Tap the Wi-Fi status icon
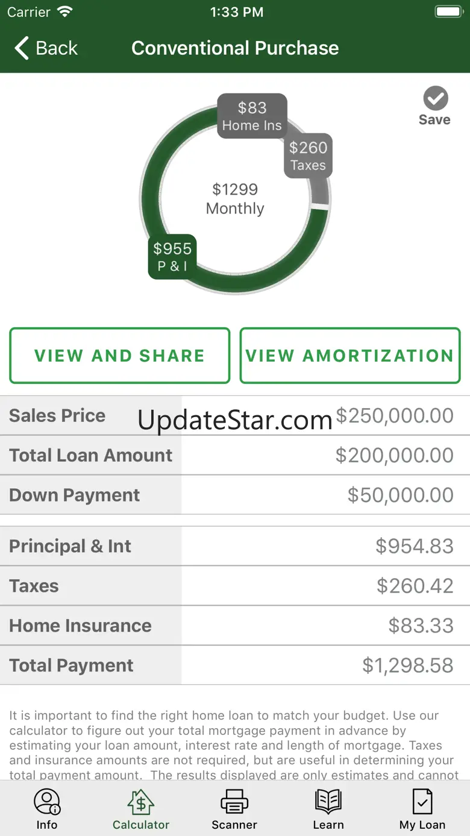The height and width of the screenshot is (836, 470). [x=64, y=12]
